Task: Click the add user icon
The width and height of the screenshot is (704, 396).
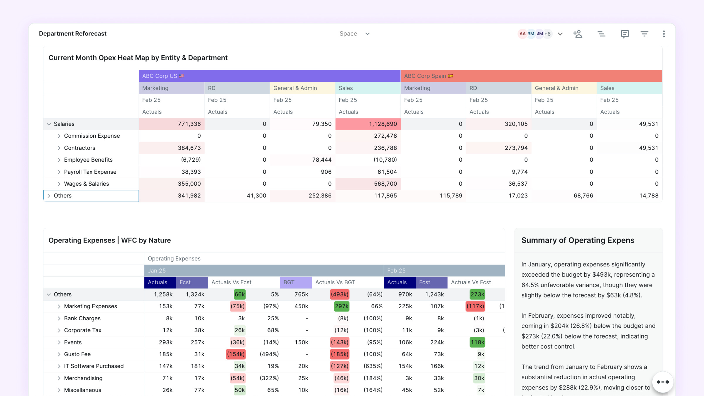Action: [578, 34]
